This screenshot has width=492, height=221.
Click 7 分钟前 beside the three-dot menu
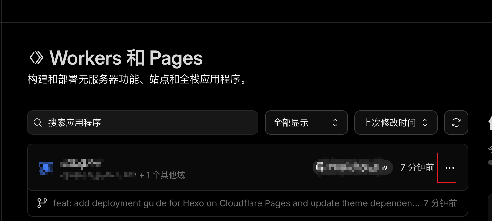point(417,167)
